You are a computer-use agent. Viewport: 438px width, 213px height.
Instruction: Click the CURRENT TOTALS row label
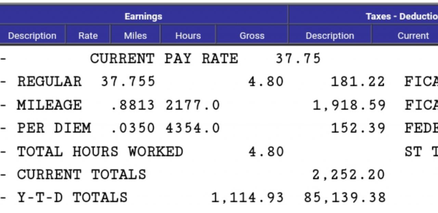click(x=81, y=175)
